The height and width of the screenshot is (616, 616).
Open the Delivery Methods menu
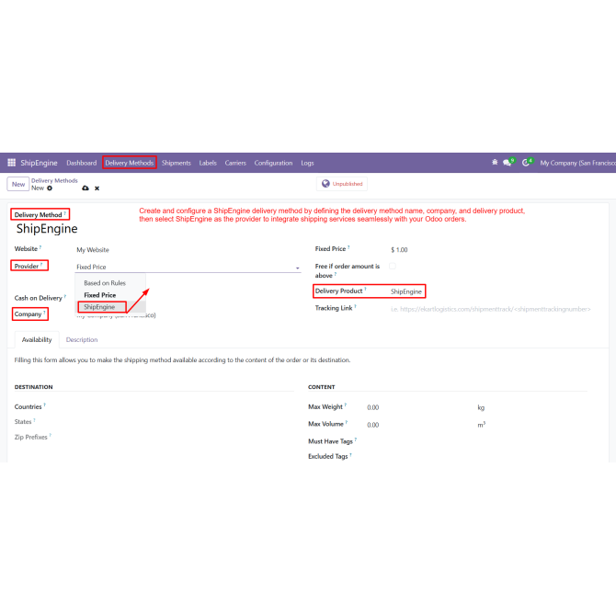point(130,163)
